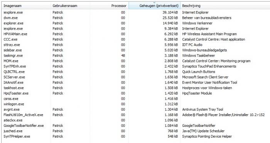270x143 pixels.
Task: Select the sttray.exe process
Action: pos(136,45)
